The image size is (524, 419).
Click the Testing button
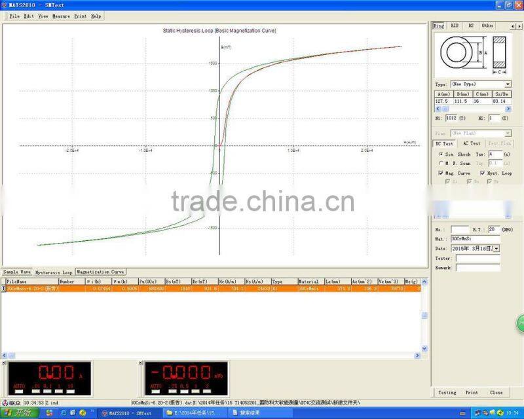click(447, 392)
